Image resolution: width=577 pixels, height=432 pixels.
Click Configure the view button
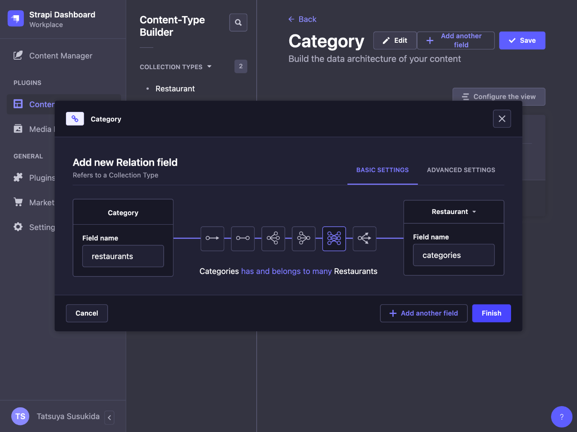pos(499,97)
